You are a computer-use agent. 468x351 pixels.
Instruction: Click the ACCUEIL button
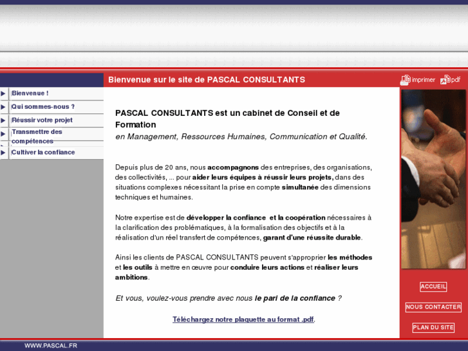(x=433, y=287)
